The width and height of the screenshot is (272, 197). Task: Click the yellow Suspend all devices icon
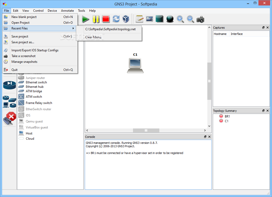coord(96,19)
